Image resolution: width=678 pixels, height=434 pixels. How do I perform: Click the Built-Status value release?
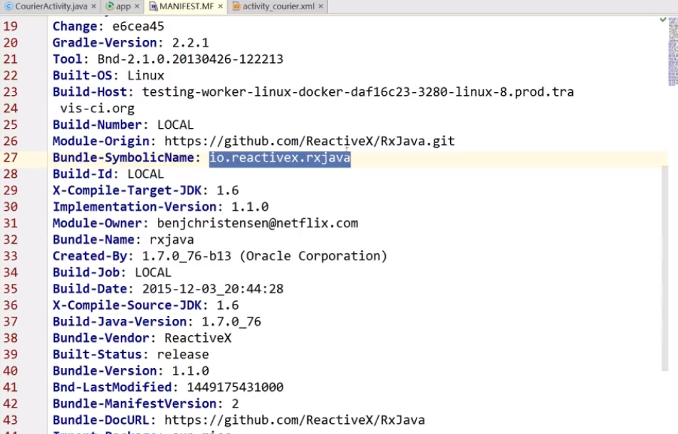tap(183, 355)
